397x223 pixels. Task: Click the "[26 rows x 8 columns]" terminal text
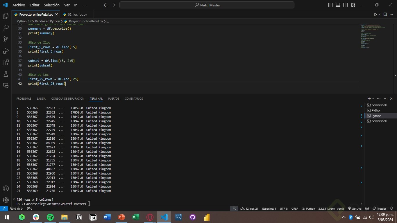pos(35,199)
